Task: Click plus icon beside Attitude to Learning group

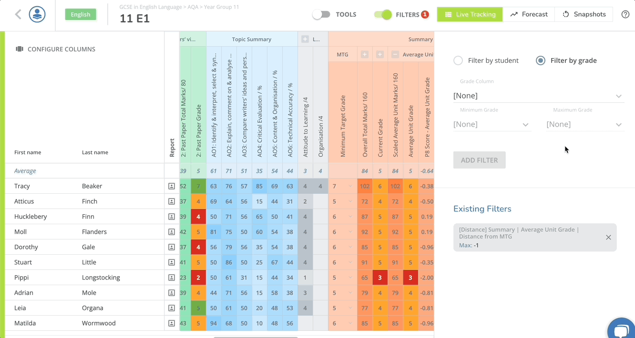Action: point(305,40)
